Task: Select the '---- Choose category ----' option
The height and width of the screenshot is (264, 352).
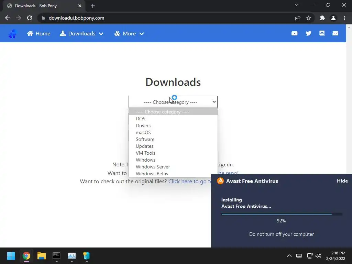Action: point(173,112)
